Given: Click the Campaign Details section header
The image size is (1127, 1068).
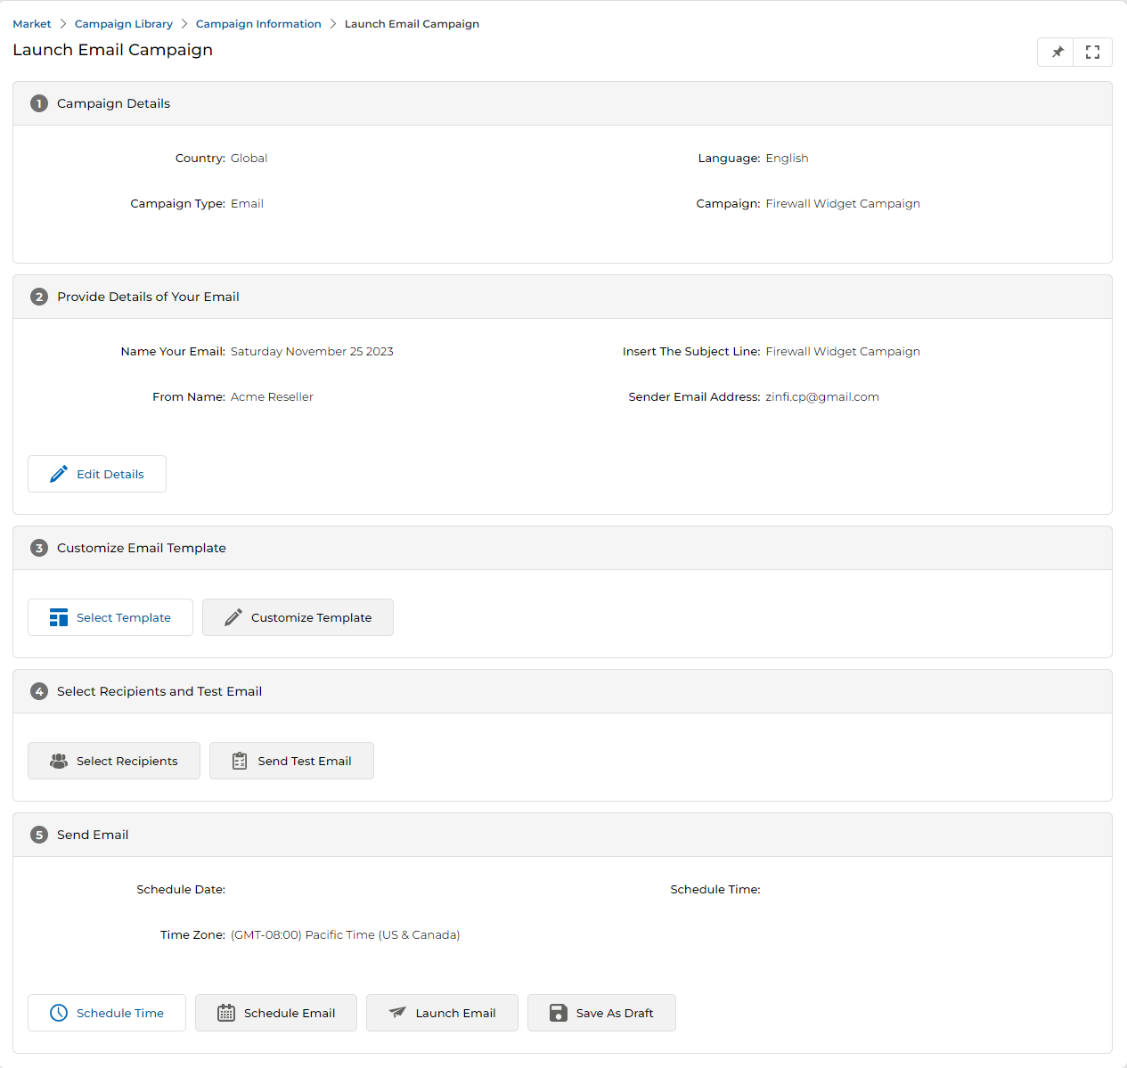Looking at the screenshot, I should [562, 103].
